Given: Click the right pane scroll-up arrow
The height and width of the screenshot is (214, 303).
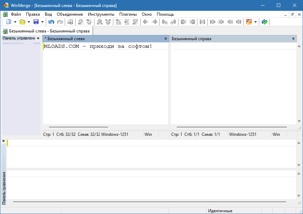Looking at the screenshot, I should click(299, 46).
